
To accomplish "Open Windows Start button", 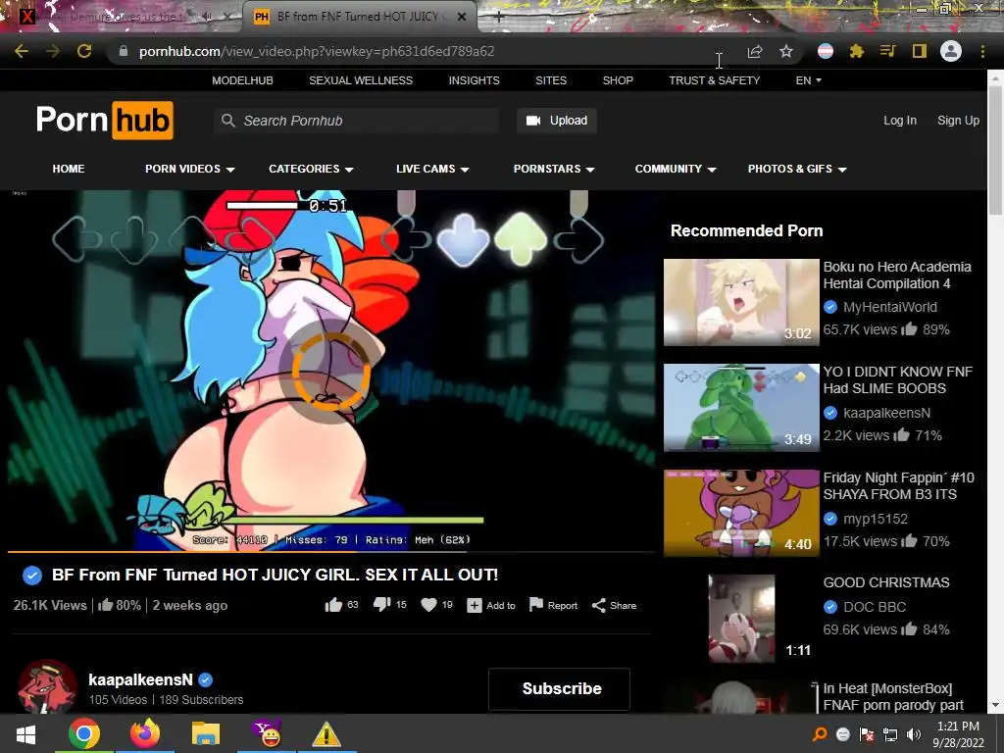I will (x=25, y=734).
